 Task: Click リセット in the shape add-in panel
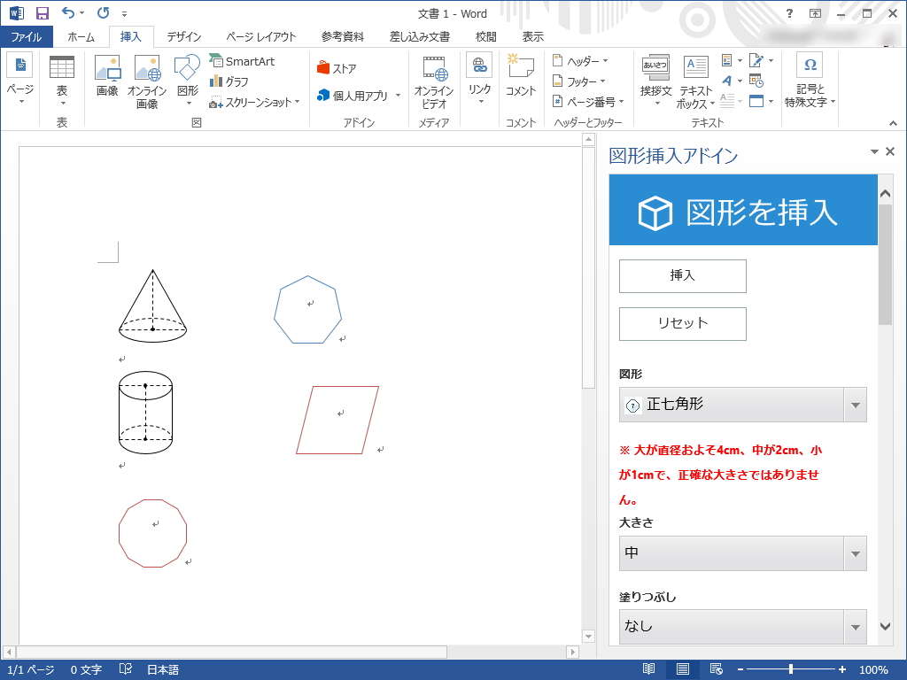click(682, 323)
